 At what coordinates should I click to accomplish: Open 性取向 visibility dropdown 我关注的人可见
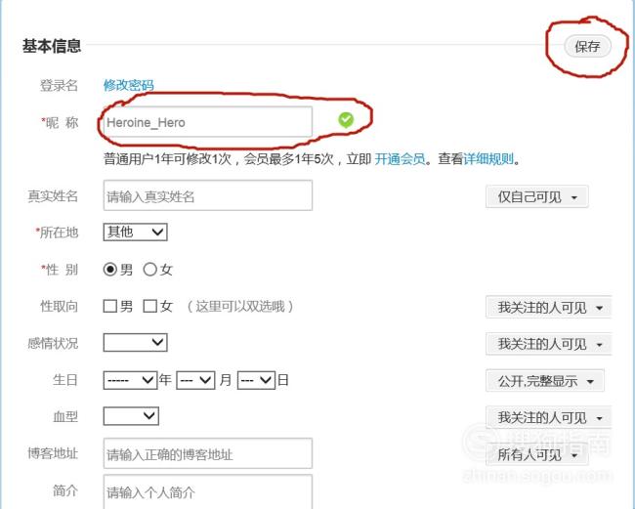[548, 308]
